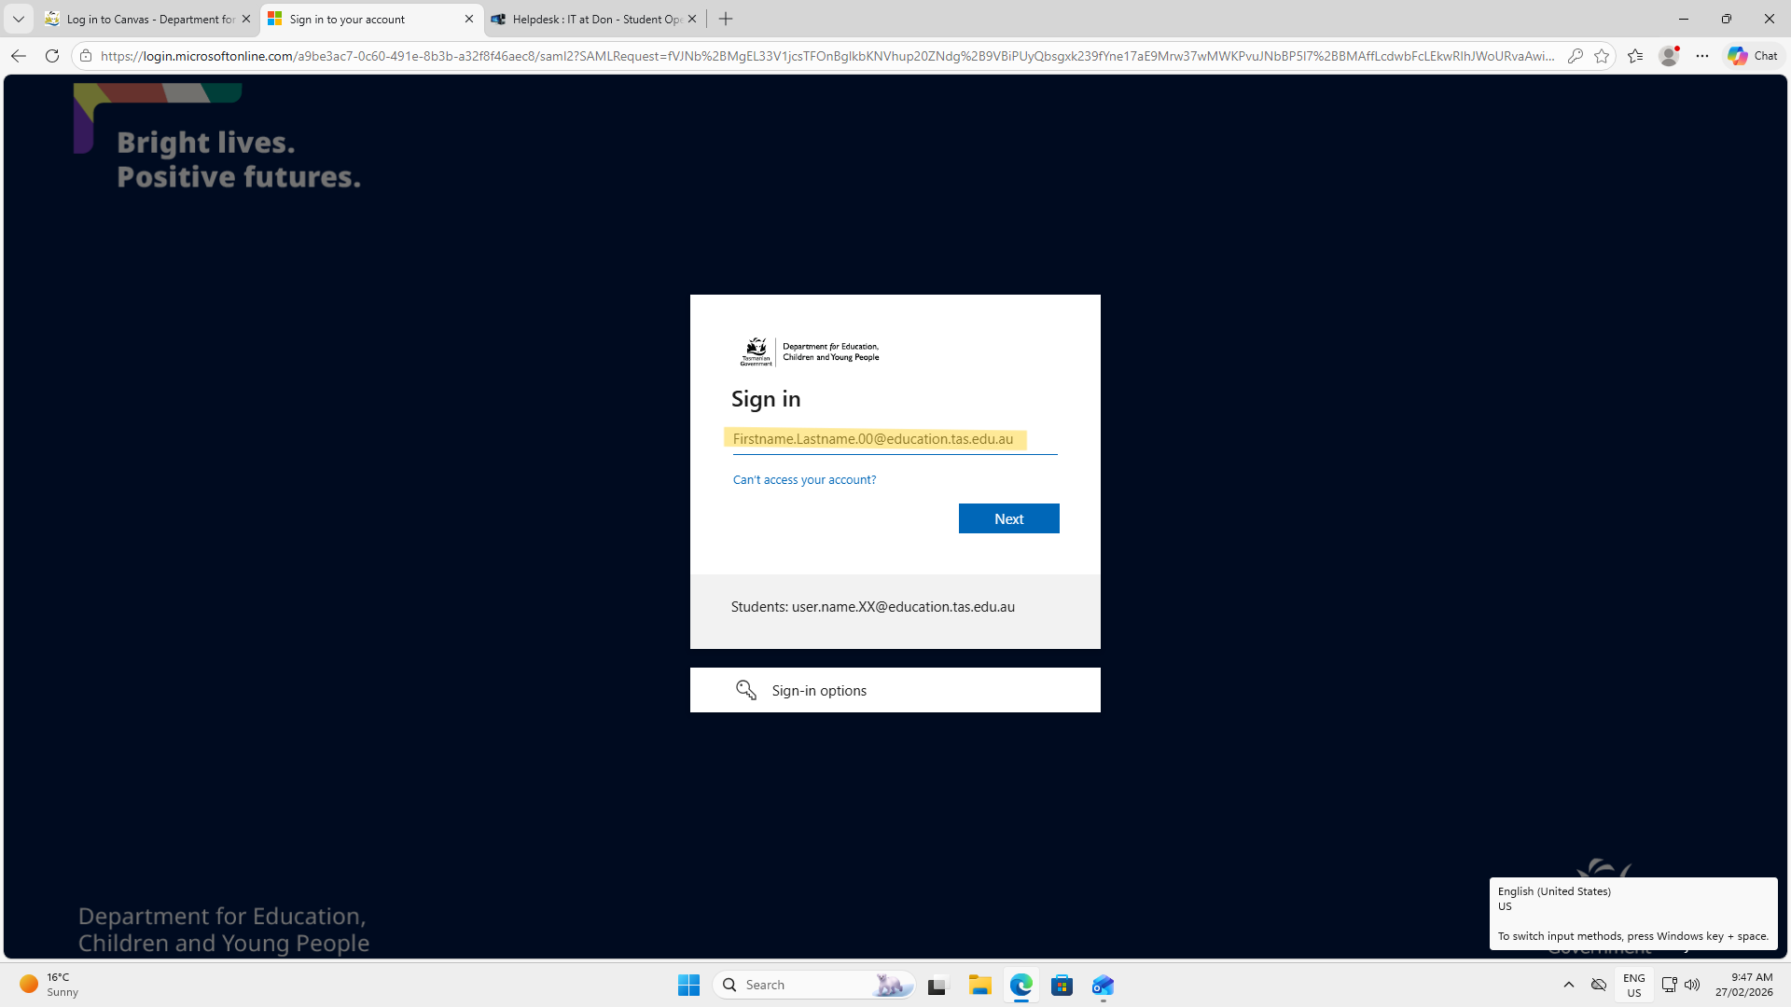1791x1007 pixels.
Task: Switch to Log in to Canvas tab
Action: click(149, 19)
